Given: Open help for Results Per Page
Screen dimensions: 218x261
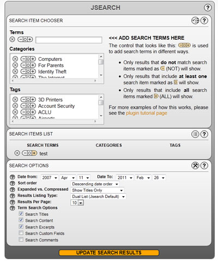Looking at the screenshot, I should (13, 202).
